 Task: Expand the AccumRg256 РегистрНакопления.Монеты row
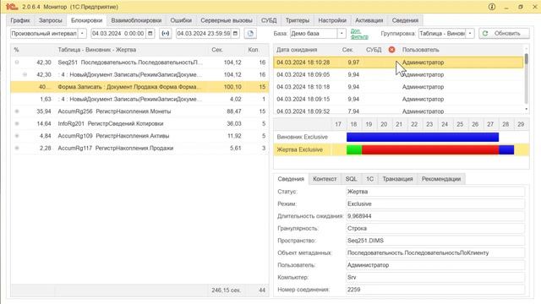pos(17,111)
